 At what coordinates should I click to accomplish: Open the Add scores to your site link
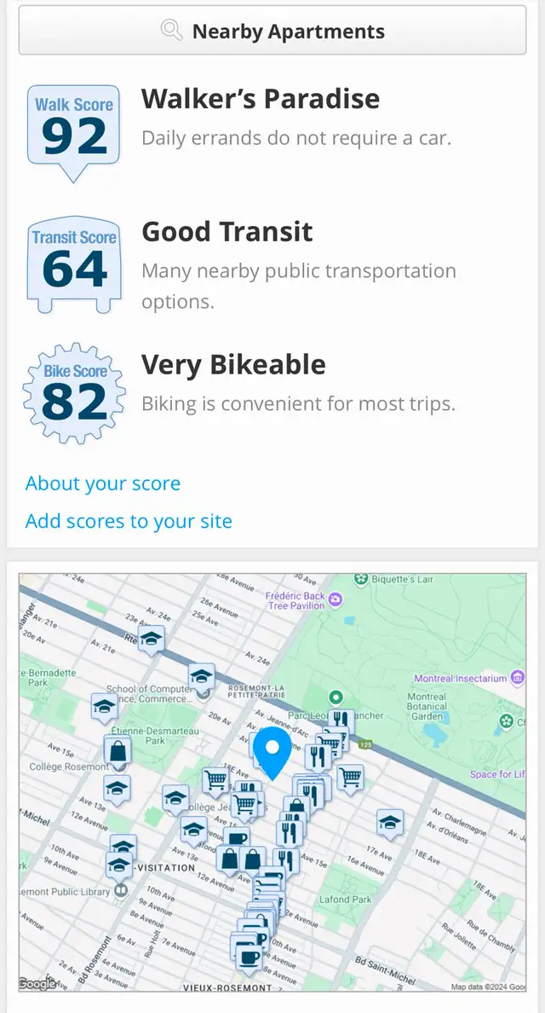[129, 521]
